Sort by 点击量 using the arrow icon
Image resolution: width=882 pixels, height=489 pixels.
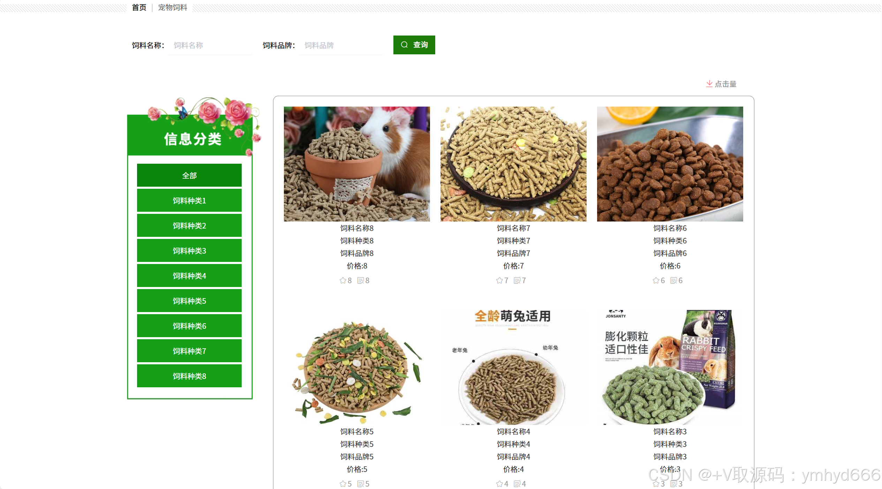click(709, 84)
